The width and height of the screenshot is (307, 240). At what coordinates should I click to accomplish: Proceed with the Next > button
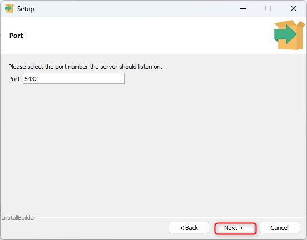point(235,228)
